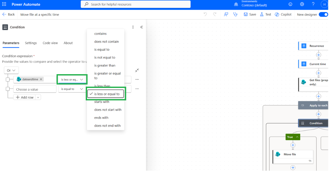
Task: Collapse the Condition panel with double chevron
Action: pos(142,27)
